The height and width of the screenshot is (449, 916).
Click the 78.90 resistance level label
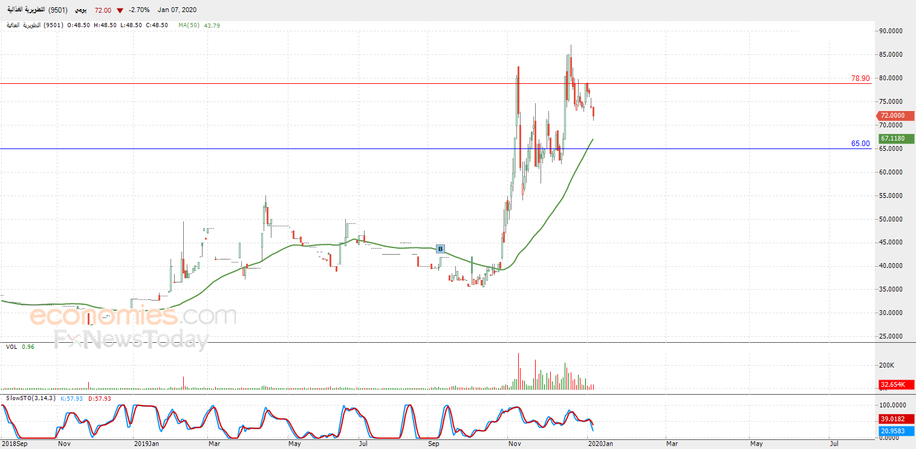[860, 78]
